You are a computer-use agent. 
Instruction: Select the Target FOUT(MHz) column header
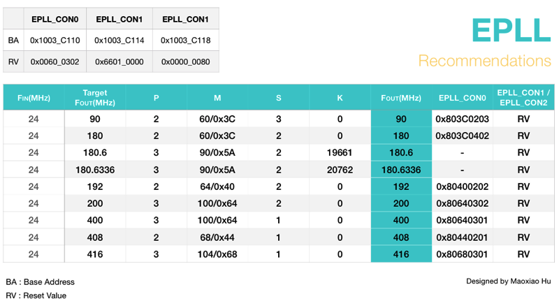coord(94,98)
